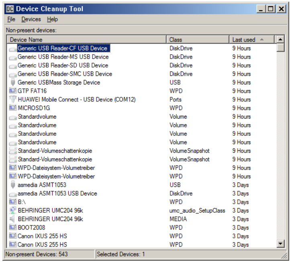Viewport: 290px width, 262px height.
Task: Click the port icon of HUAWEI Mobile Connect
Action: click(13, 99)
